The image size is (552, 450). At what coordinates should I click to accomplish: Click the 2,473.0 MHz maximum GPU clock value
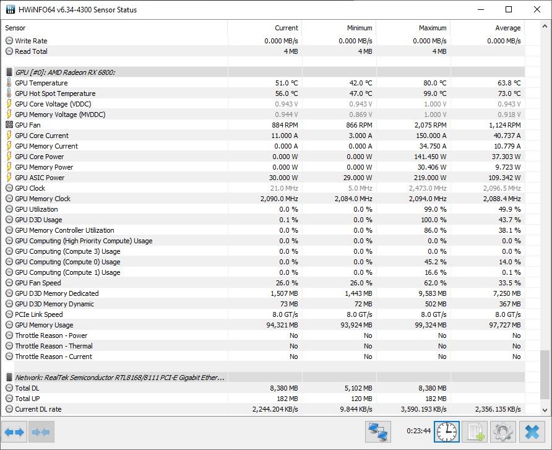(x=428, y=188)
